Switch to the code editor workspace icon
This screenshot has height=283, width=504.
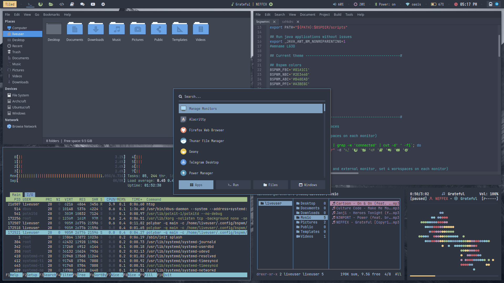tap(62, 4)
